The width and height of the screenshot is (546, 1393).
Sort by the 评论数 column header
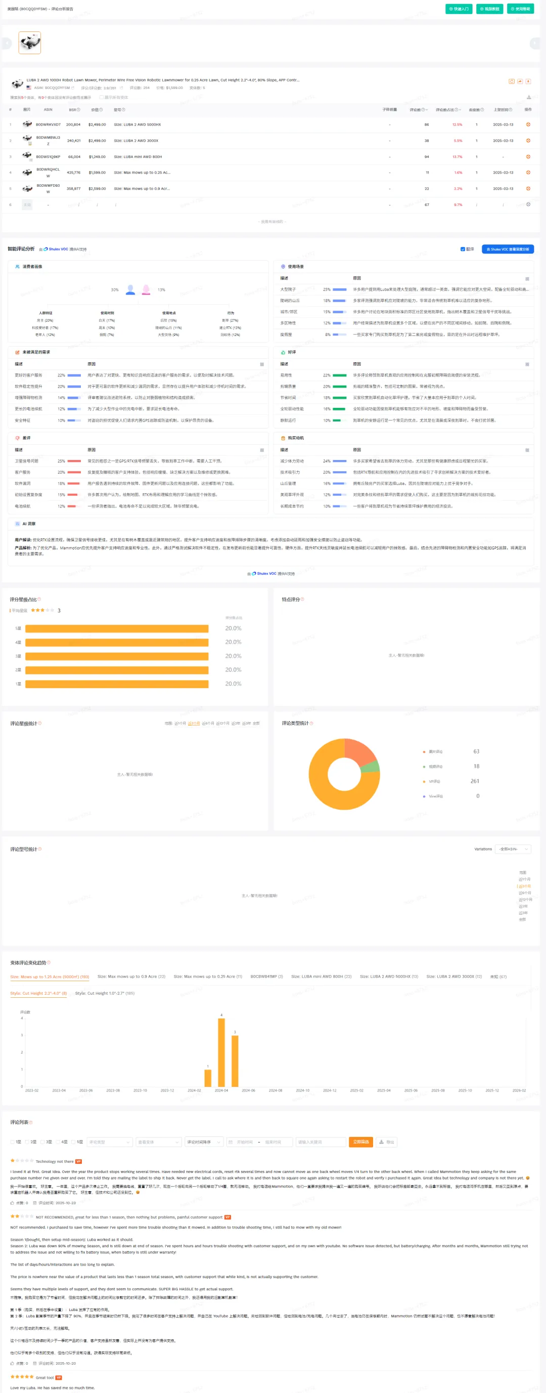tap(419, 110)
